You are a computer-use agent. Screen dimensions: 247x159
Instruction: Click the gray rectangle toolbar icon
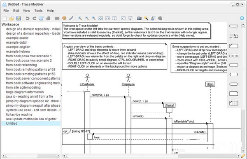coord(57,18)
